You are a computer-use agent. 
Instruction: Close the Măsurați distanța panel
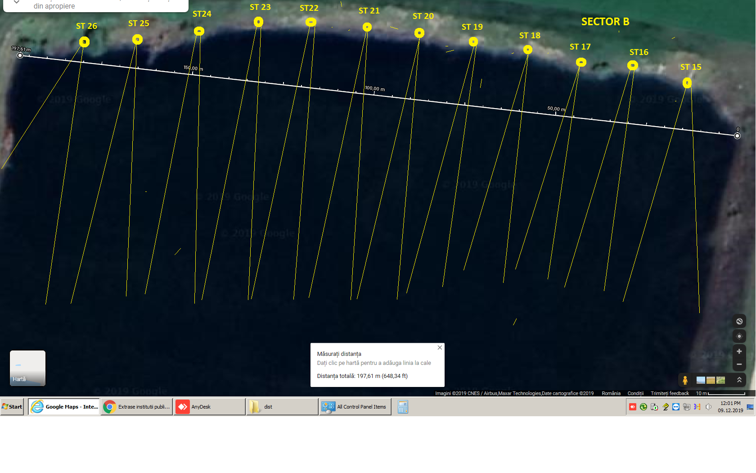coord(440,347)
